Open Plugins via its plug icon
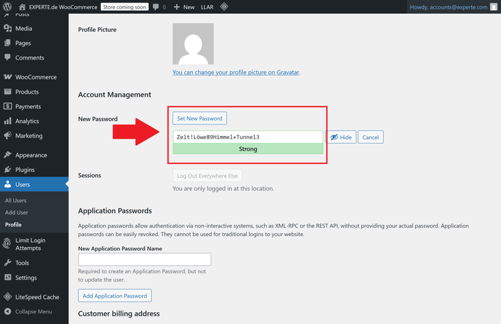 click(8, 170)
